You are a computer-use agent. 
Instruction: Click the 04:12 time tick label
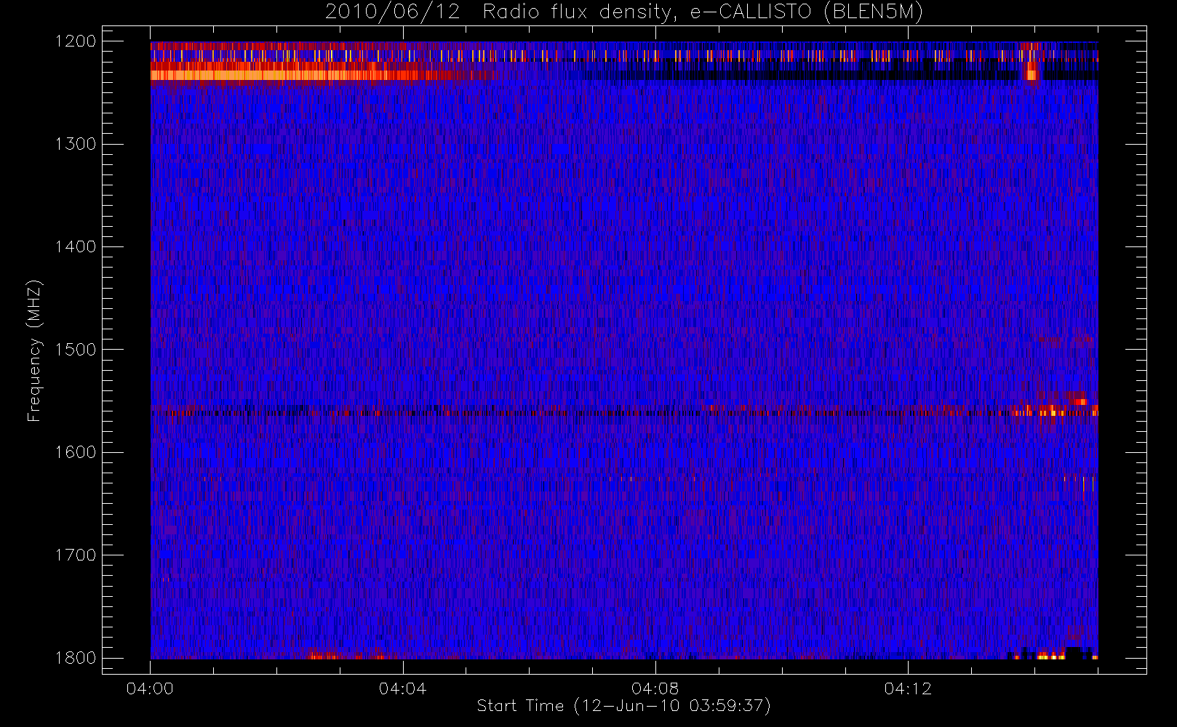908,688
